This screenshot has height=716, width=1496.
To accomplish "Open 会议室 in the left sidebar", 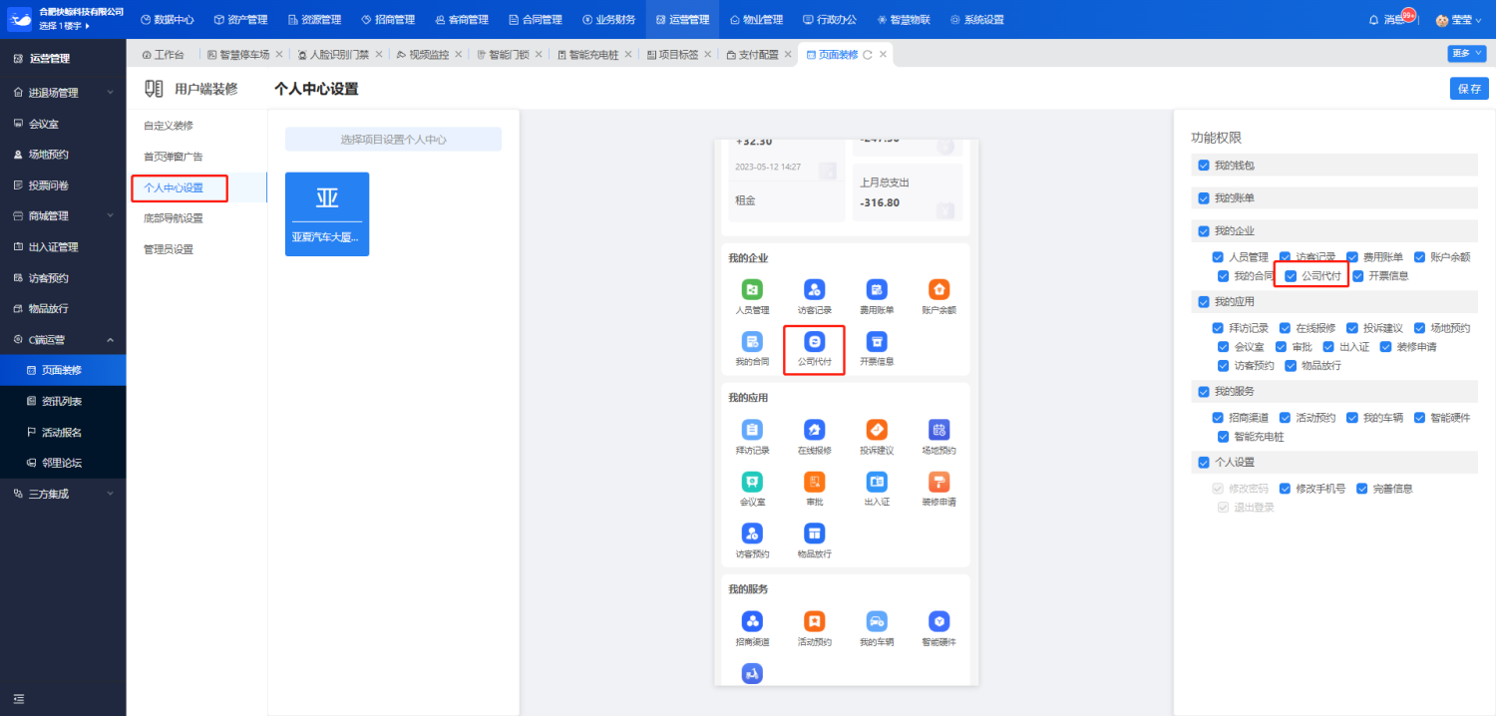I will click(63, 124).
